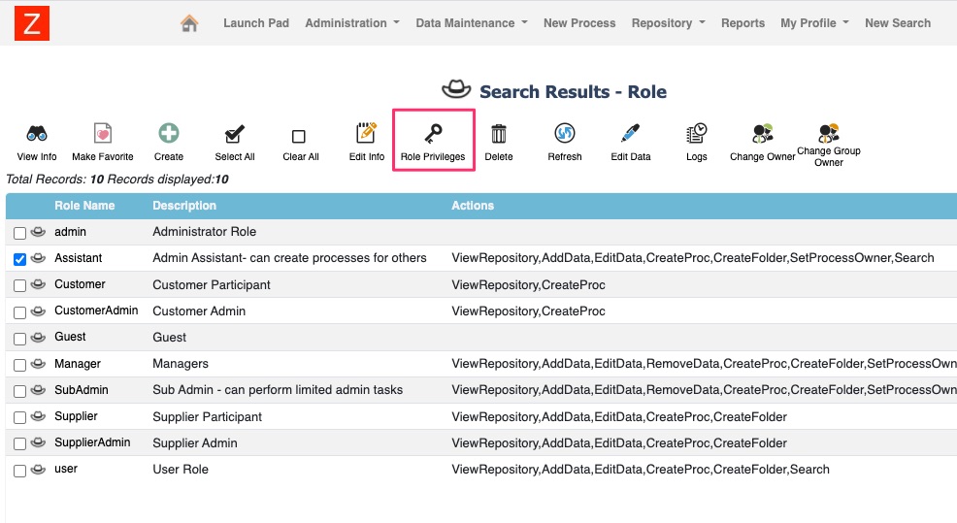Click the Refresh icon in toolbar
Viewport: 957px width, 523px height.
[565, 133]
